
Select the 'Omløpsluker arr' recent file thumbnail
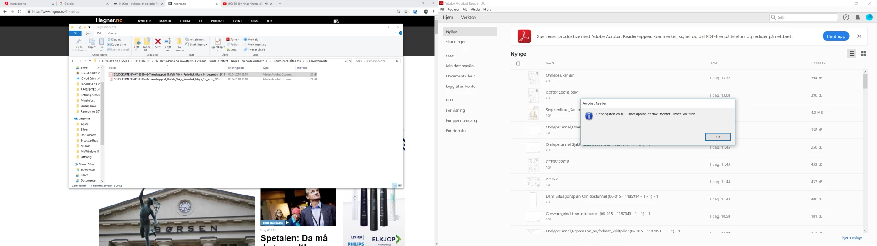(533, 78)
